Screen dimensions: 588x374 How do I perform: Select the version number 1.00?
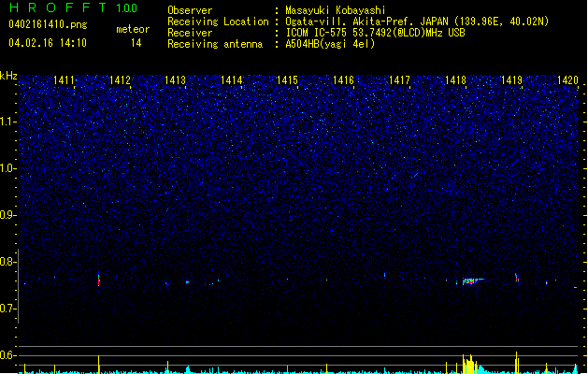tap(127, 8)
